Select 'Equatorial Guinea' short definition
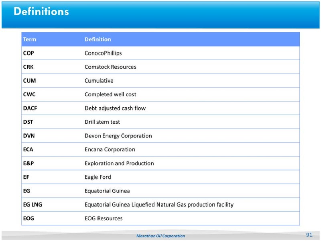Screen dimensions: 321x241 [107, 191]
